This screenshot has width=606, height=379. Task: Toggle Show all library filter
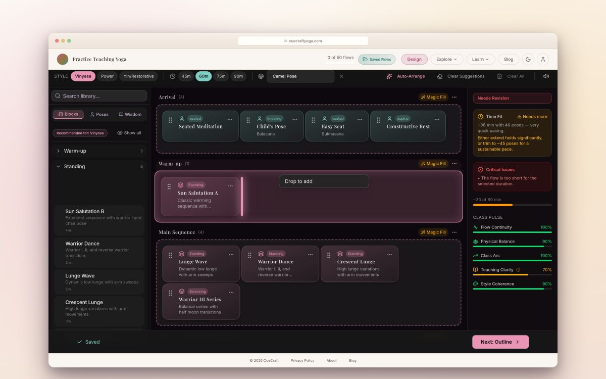click(129, 133)
